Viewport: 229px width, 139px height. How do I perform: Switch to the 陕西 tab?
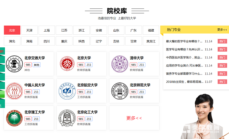coord(81,41)
